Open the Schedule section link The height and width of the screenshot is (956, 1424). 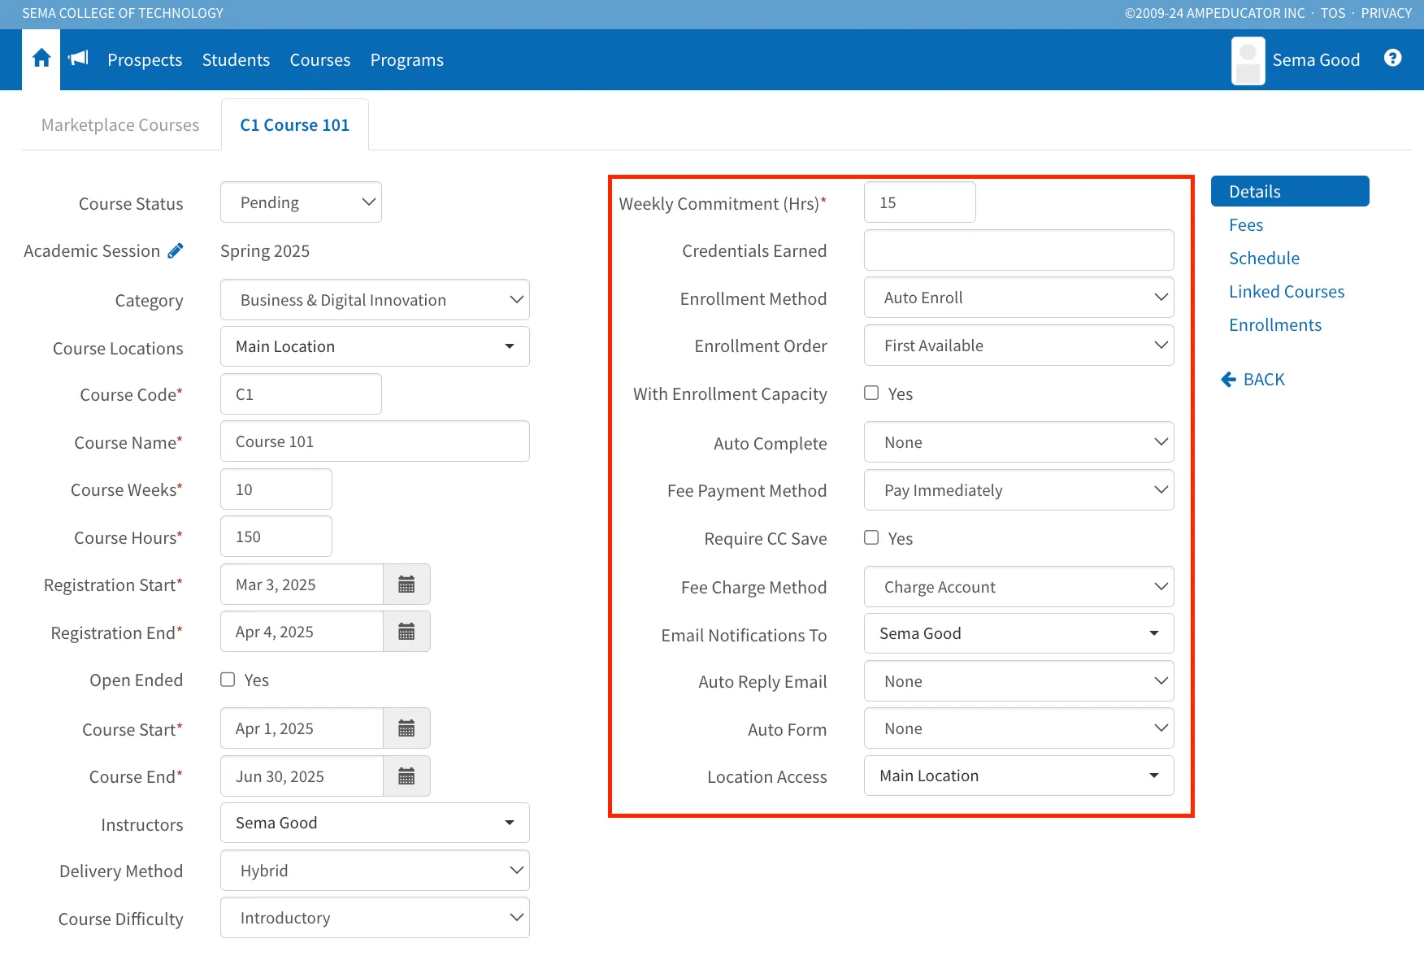[1264, 259]
